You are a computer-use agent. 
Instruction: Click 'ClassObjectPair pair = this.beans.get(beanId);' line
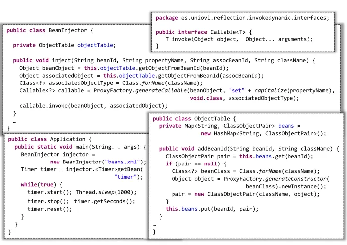tap(239, 157)
